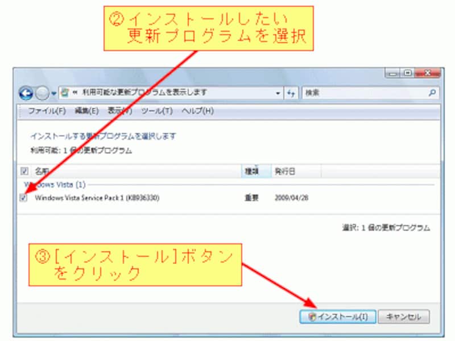
Task: Click the 重要 importance cell
Action: (251, 198)
